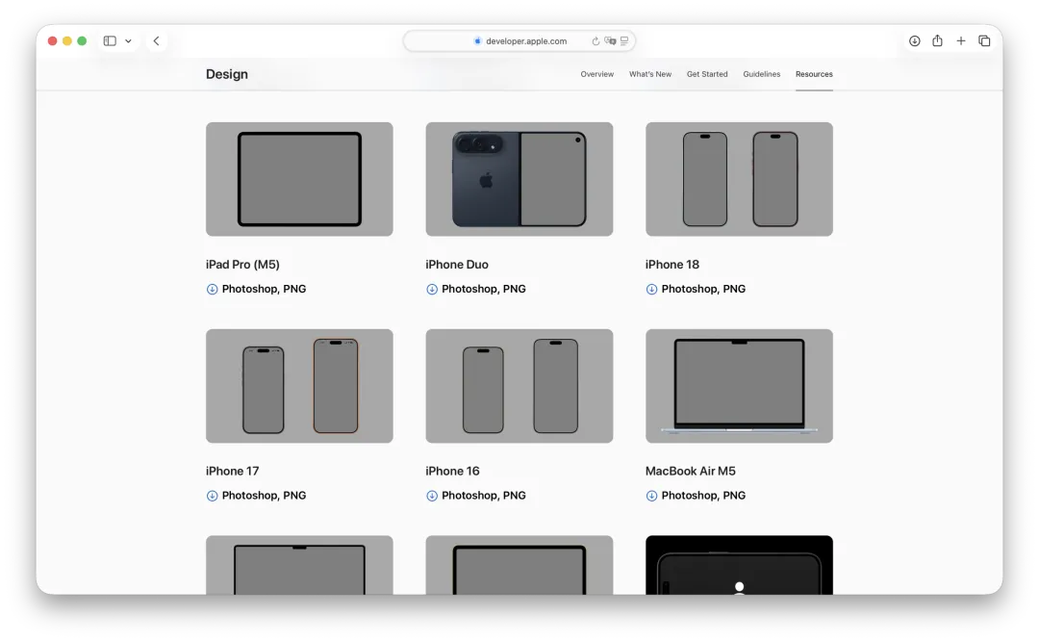
Task: Toggle the Safari sidebar button
Action: pos(110,41)
